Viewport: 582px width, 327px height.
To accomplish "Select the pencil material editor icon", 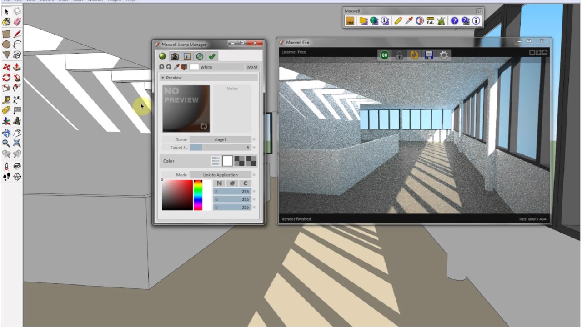I will click(x=399, y=21).
